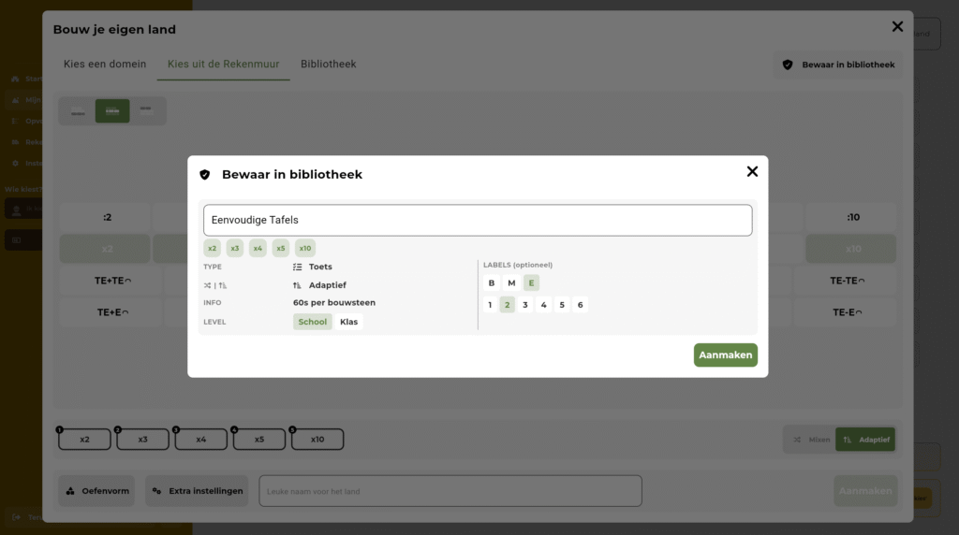Toggle the M label
This screenshot has height=535, width=959.
[511, 283]
